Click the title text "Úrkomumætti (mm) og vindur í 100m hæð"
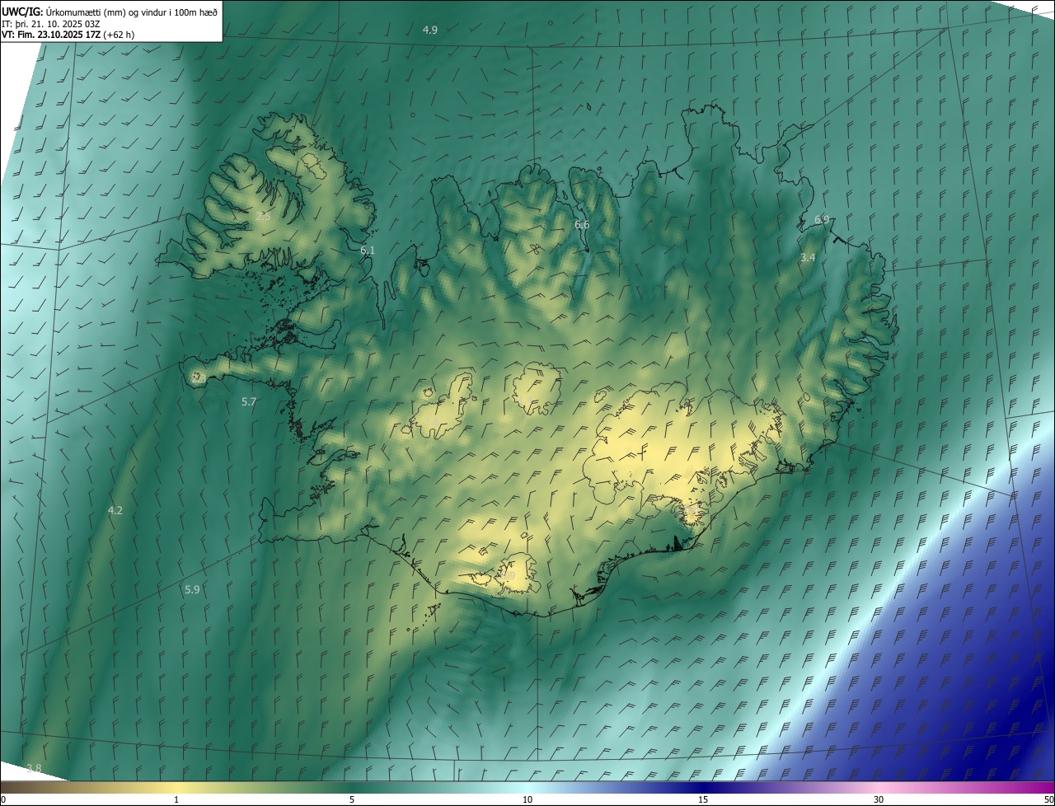Screen dimensions: 1055x806 tap(131, 12)
